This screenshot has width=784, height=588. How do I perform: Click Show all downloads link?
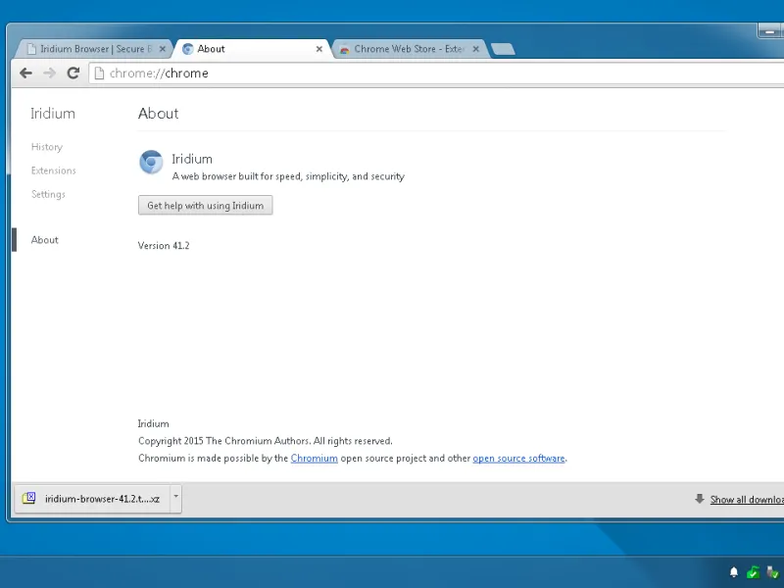point(747,500)
